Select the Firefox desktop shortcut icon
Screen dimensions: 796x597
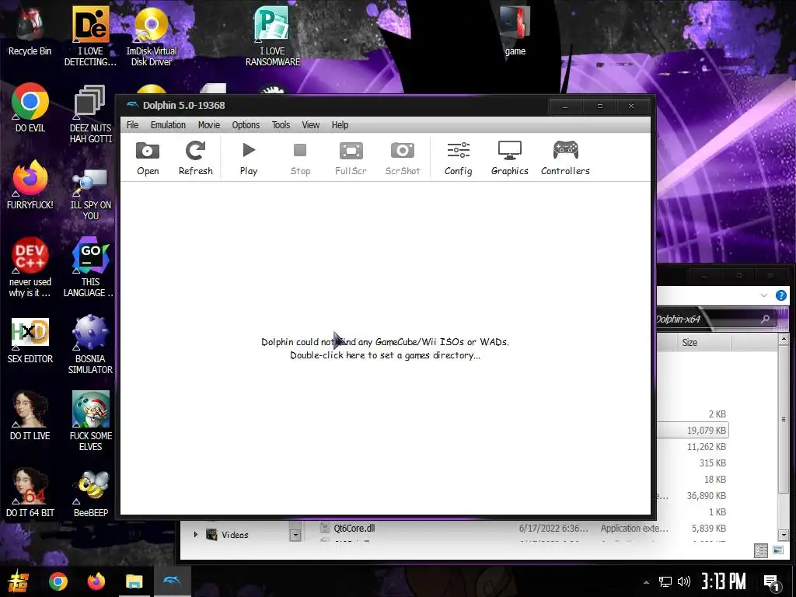(30, 185)
